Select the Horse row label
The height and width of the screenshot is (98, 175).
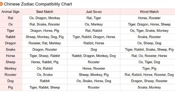10,56
